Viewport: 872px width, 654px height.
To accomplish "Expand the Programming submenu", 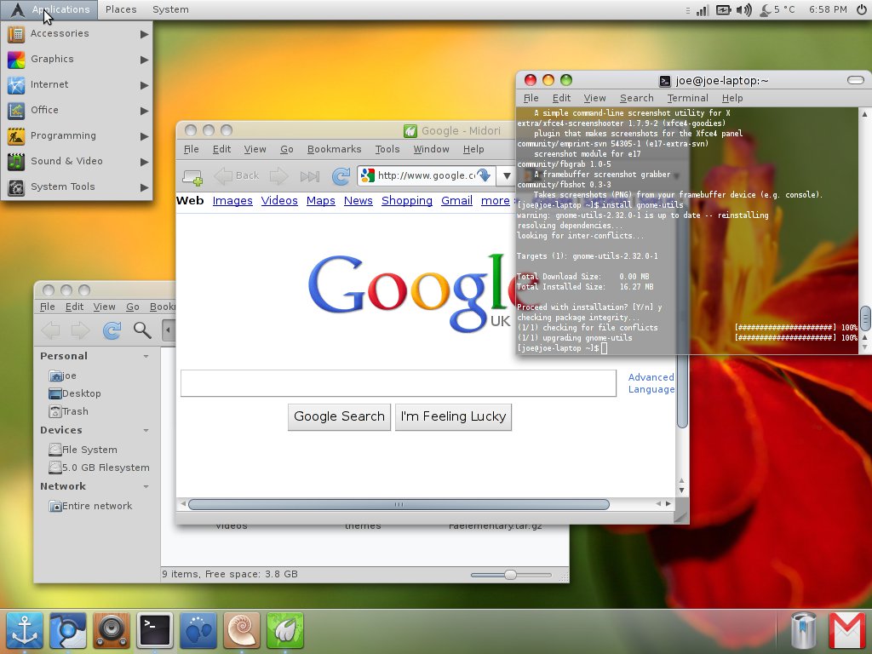I will point(77,136).
